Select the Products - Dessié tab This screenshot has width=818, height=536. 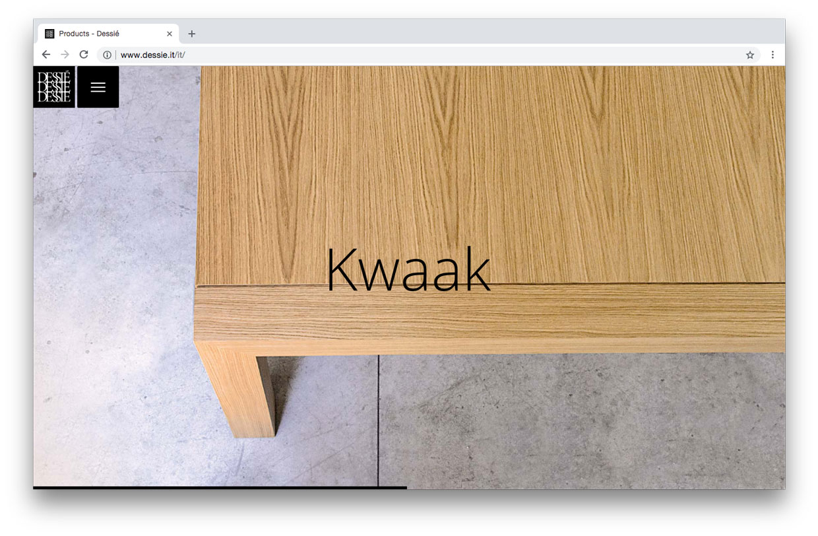point(109,34)
